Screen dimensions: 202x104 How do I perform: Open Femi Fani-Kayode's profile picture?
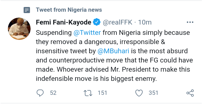coord(19,28)
